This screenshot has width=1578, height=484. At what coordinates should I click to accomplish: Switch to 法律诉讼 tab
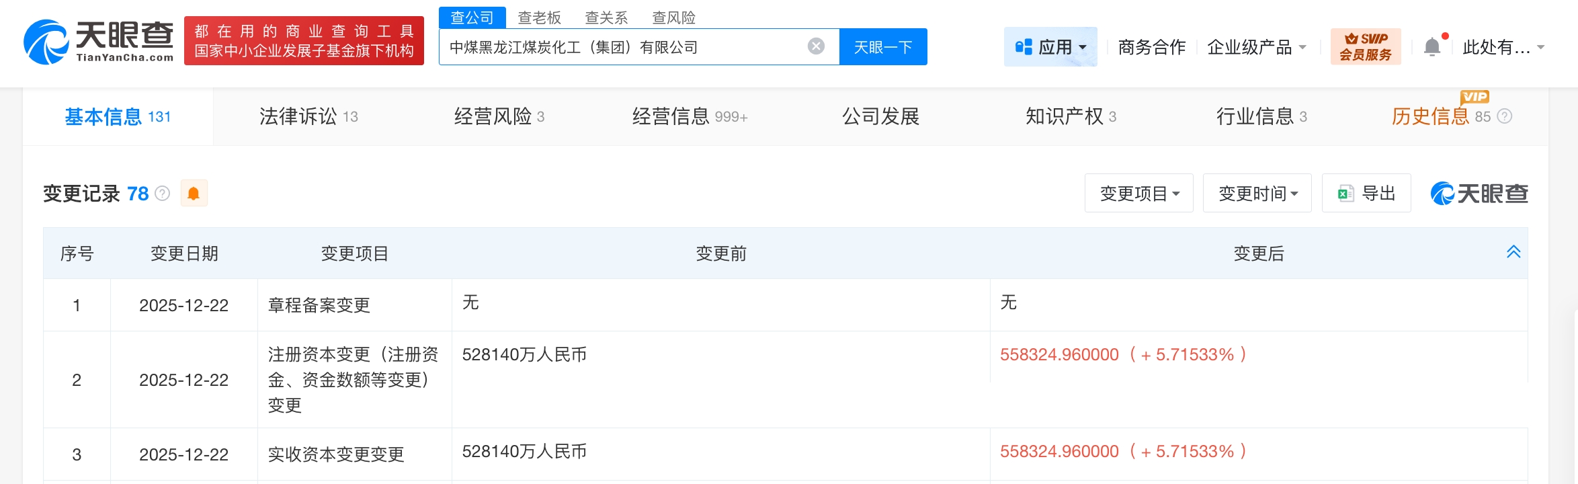pyautogui.click(x=308, y=117)
